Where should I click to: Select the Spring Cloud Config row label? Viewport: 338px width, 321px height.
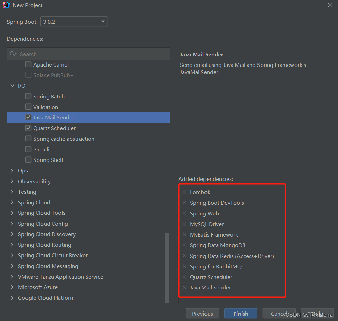[x=43, y=224]
